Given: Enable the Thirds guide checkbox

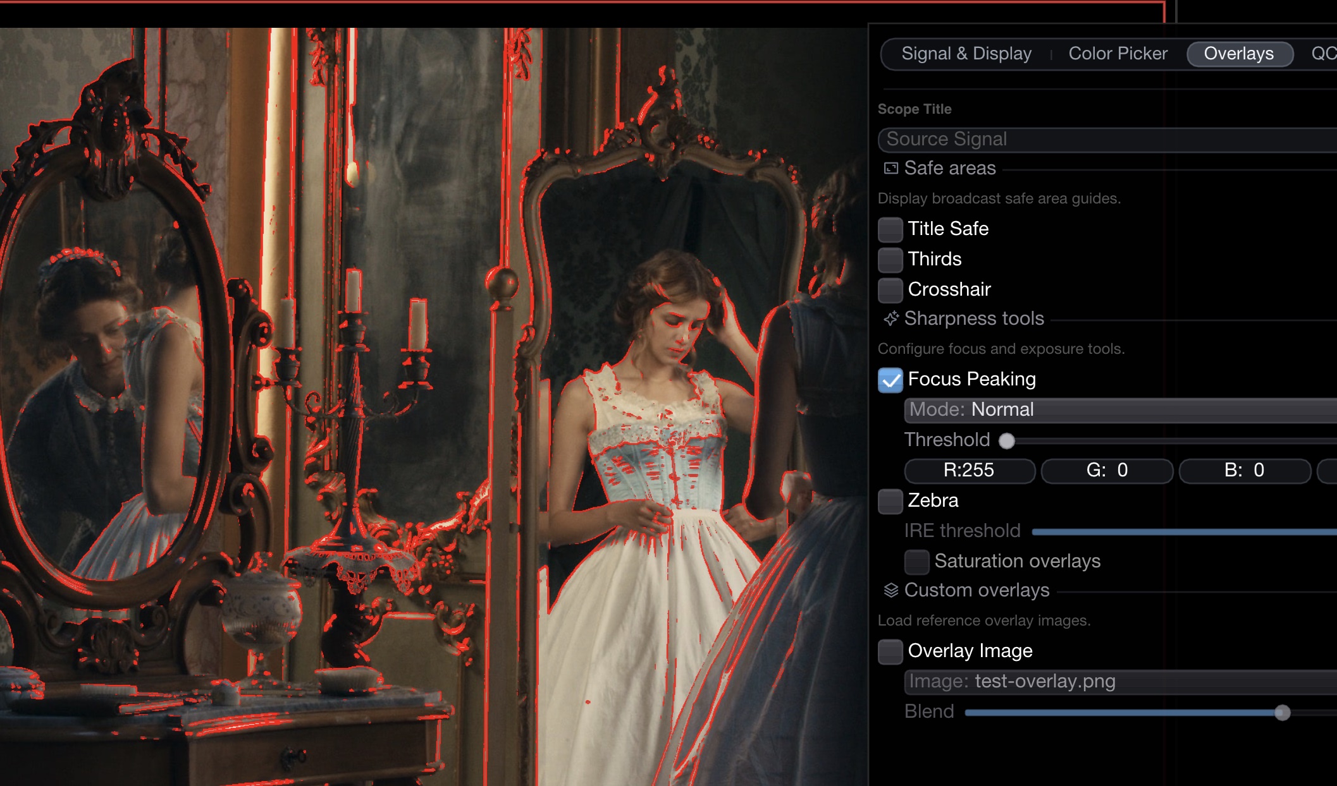Looking at the screenshot, I should point(890,260).
